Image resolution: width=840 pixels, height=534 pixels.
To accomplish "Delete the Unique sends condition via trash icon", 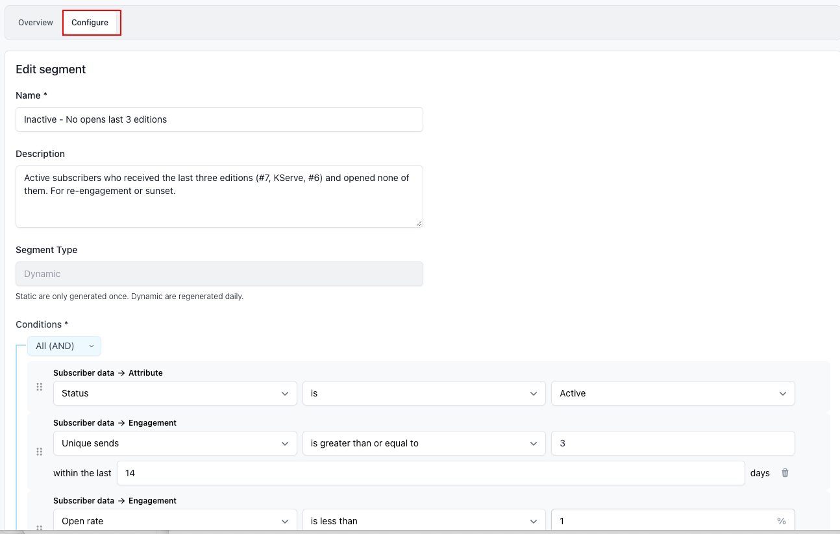I will point(785,473).
